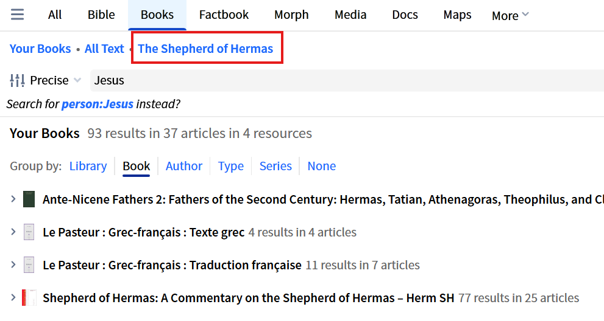
Task: Click the Your Books breadcrumb link
Action: (40, 49)
